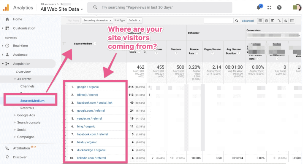Click the Google Analytics logo
304x164 pixels.
coord(6,7)
